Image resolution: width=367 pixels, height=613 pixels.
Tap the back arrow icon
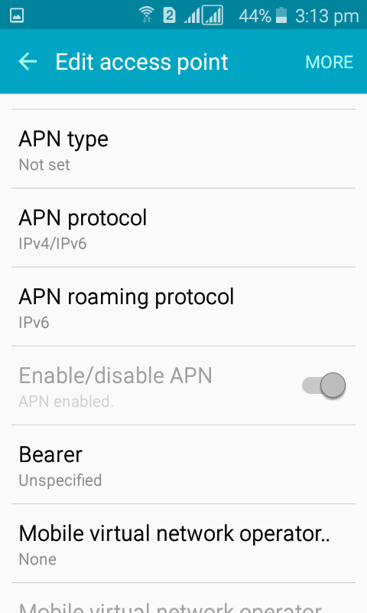(x=28, y=62)
